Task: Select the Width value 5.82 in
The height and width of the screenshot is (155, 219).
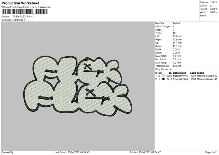Action: (x=214, y=12)
